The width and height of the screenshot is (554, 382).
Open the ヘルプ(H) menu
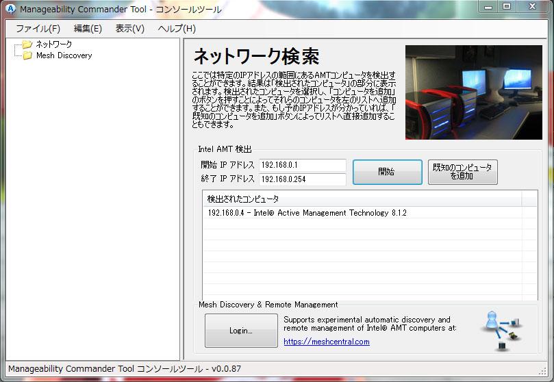(x=177, y=29)
